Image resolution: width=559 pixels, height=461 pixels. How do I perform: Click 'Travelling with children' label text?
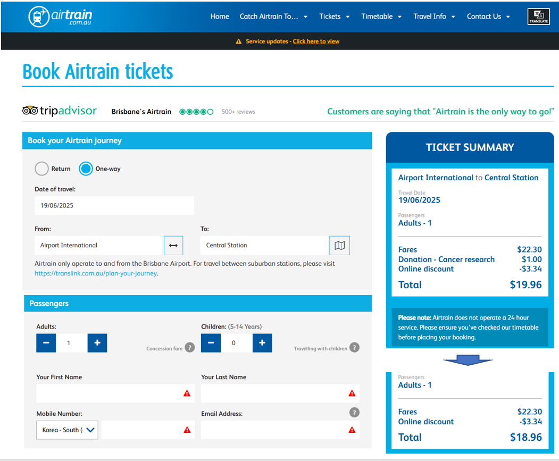[x=321, y=349]
